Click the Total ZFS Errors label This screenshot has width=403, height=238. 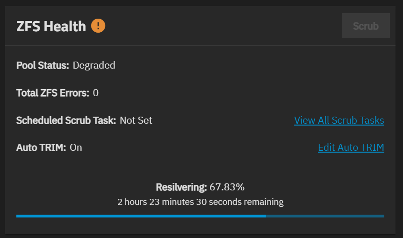point(53,93)
